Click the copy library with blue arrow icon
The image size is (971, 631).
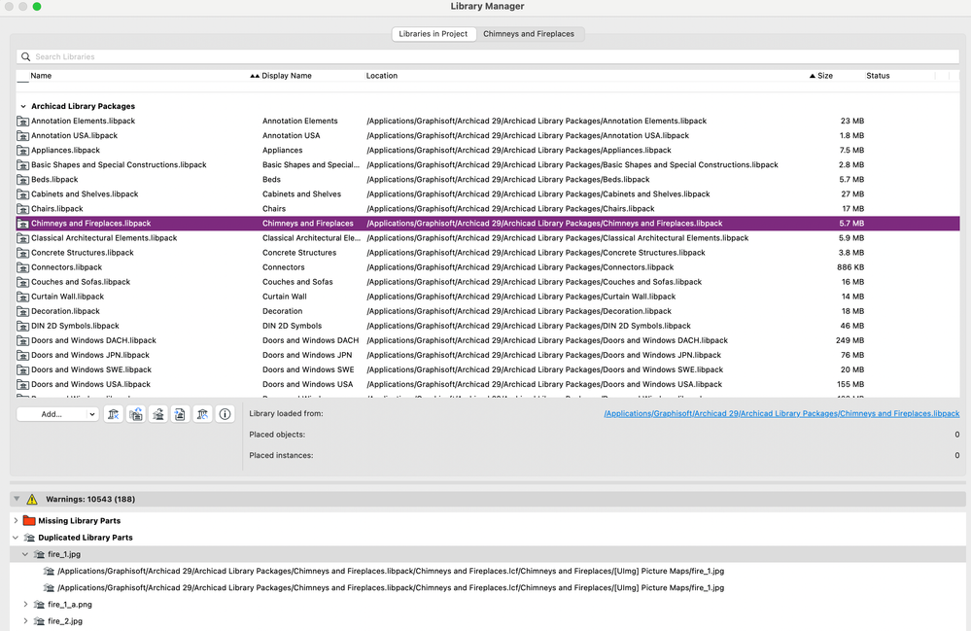coord(136,414)
